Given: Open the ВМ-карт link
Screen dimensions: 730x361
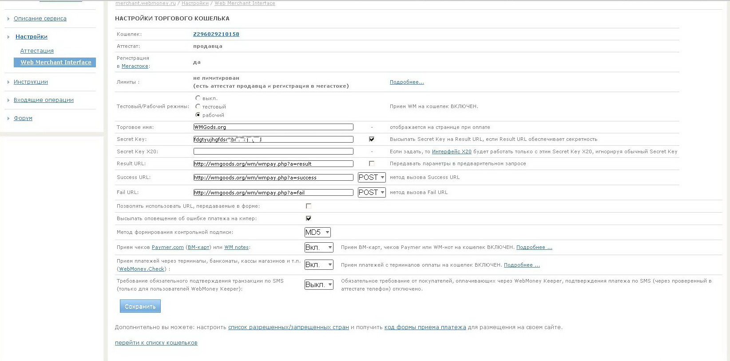Looking at the screenshot, I should (x=198, y=247).
